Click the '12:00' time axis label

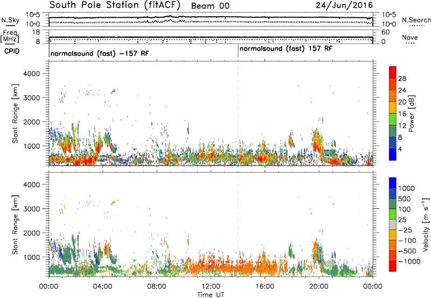coord(211,287)
